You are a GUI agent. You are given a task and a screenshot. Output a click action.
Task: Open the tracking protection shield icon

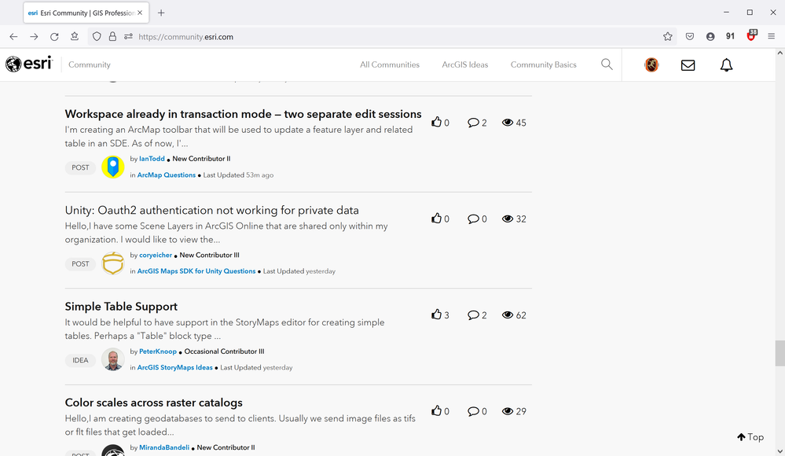click(x=97, y=37)
